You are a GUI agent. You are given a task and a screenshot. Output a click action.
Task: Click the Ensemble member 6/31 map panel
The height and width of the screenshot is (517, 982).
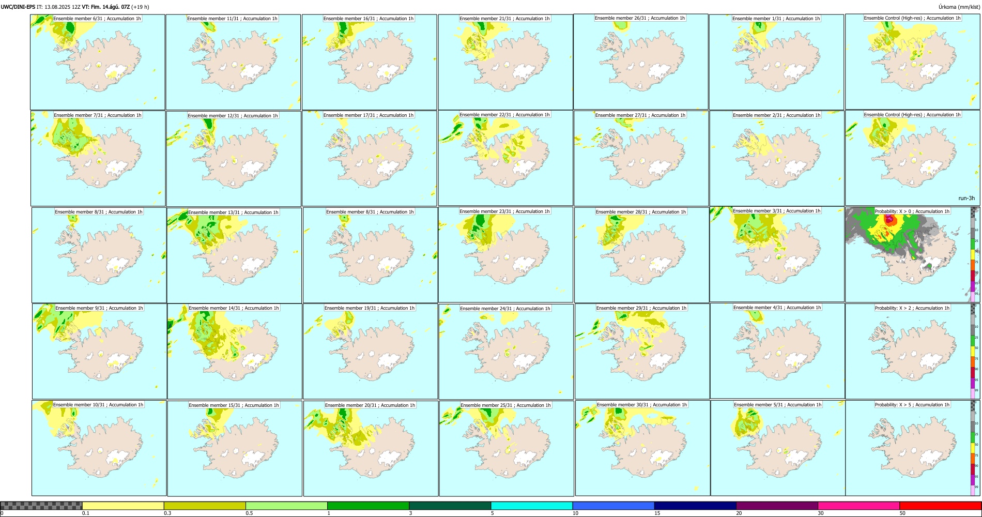pos(98,62)
